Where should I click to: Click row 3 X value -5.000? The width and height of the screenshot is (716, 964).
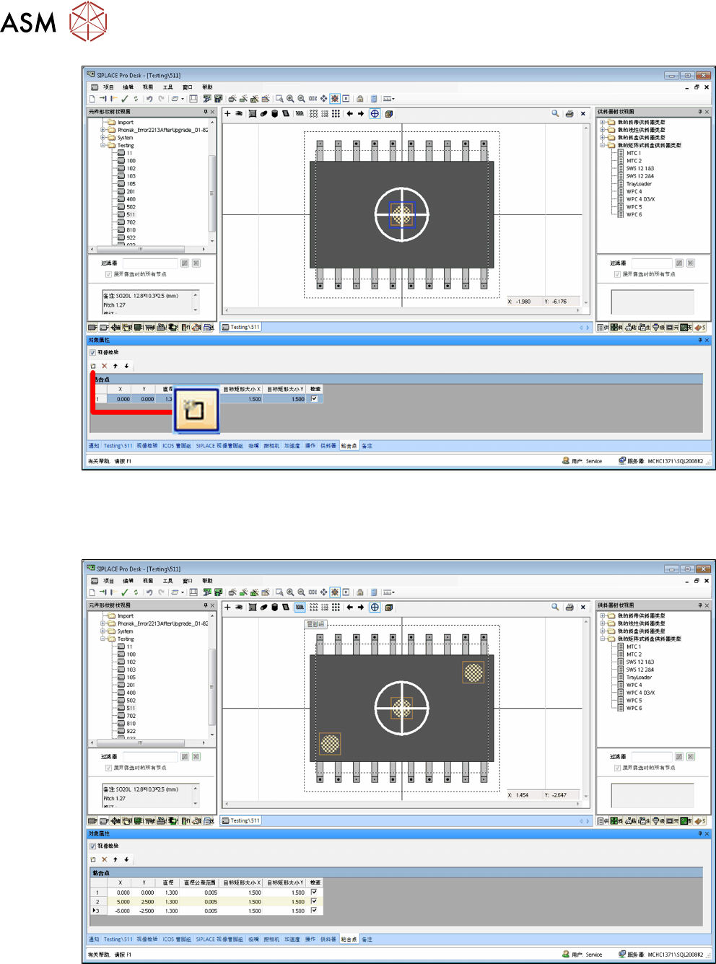(120, 911)
